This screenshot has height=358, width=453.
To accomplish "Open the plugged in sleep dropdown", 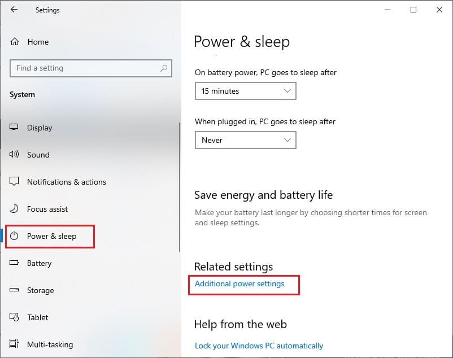I will (245, 140).
